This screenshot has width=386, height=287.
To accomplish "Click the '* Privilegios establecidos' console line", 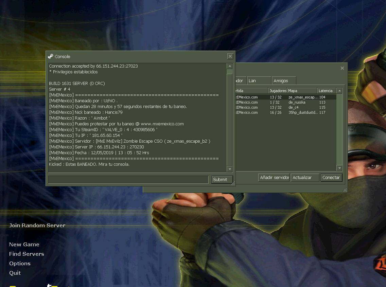I will (73, 72).
